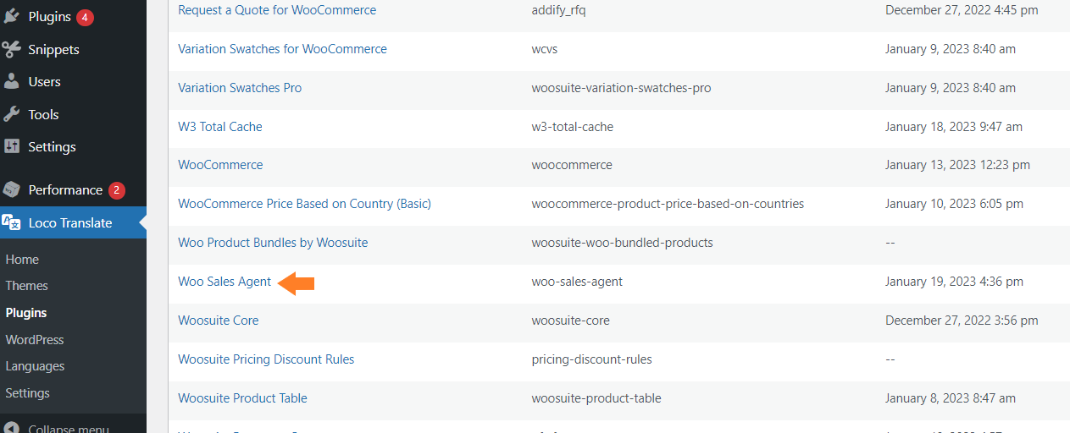
Task: Open Settings under Loco Translate submenu
Action: pos(27,393)
